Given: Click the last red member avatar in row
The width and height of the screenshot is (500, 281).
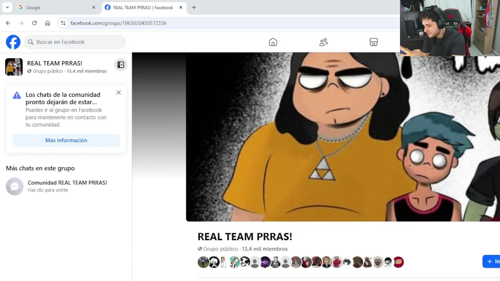Looking at the screenshot, I should (x=398, y=262).
